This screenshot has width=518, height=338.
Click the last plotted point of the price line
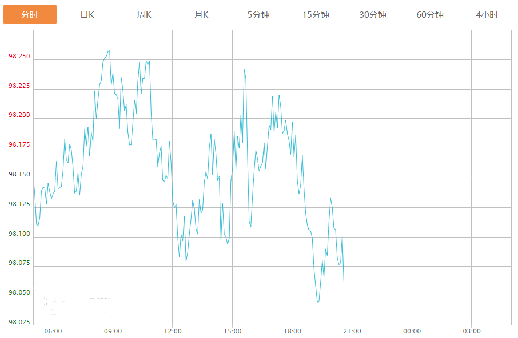coord(344,282)
